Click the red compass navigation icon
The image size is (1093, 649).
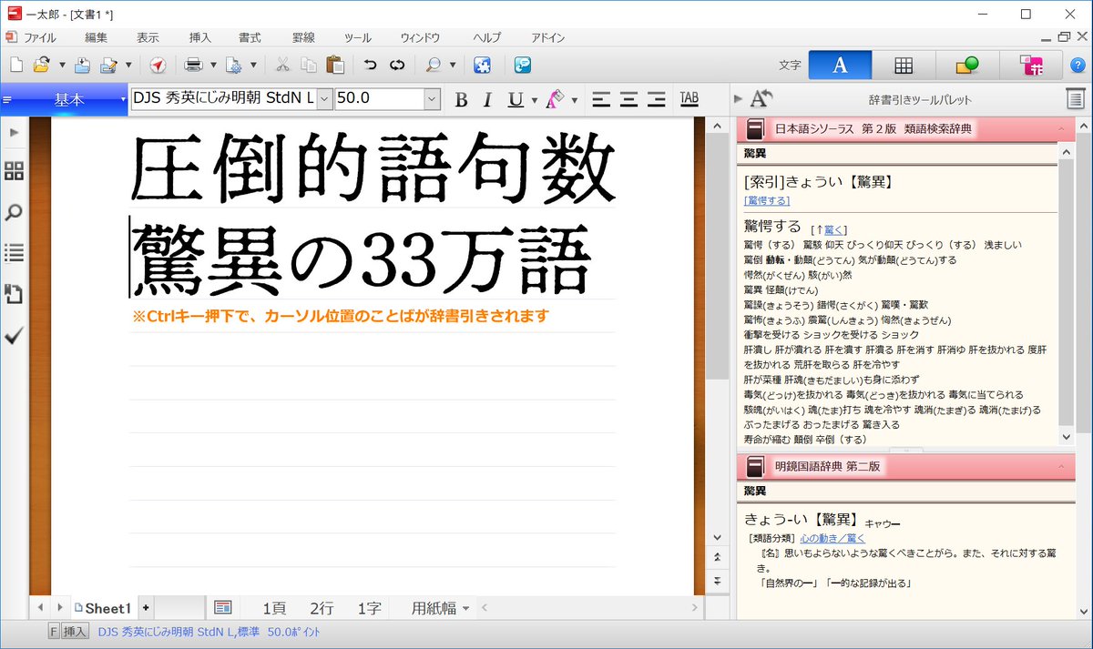click(x=158, y=65)
